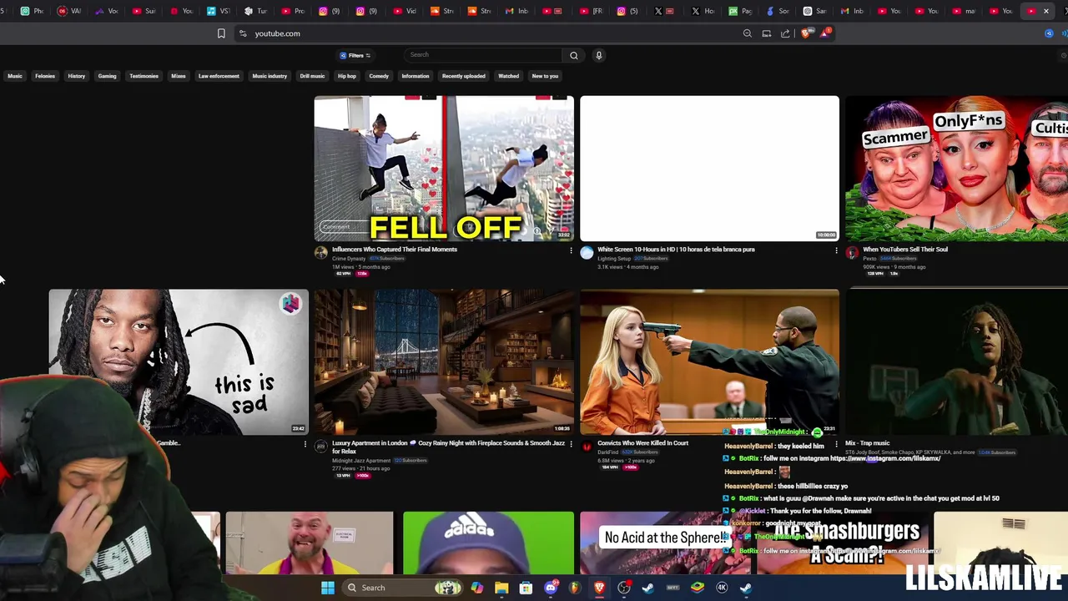Open 'When YouTubers Sell Their Soul' title
Image resolution: width=1068 pixels, height=601 pixels.
tap(905, 250)
